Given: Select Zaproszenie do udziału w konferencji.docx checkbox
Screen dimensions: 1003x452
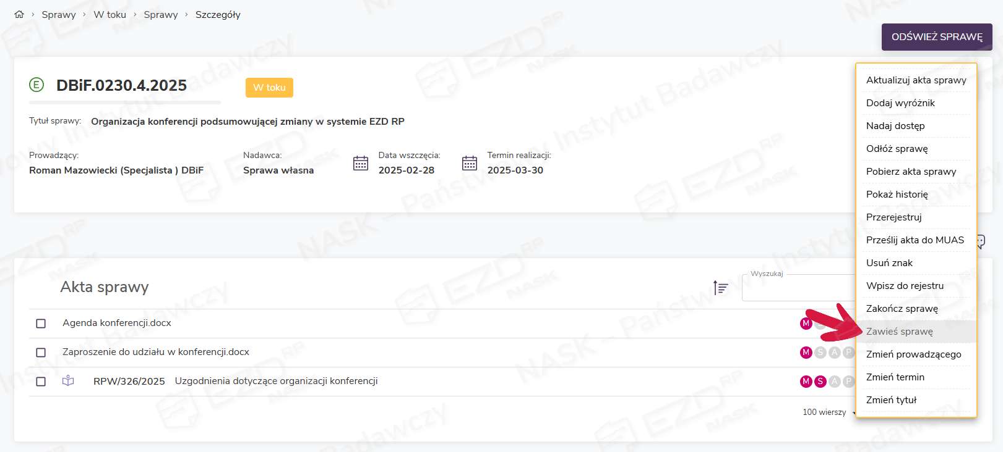Looking at the screenshot, I should coord(41,353).
